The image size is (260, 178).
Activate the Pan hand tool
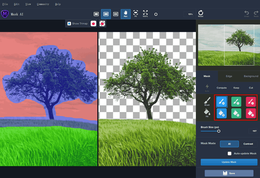click(x=125, y=14)
